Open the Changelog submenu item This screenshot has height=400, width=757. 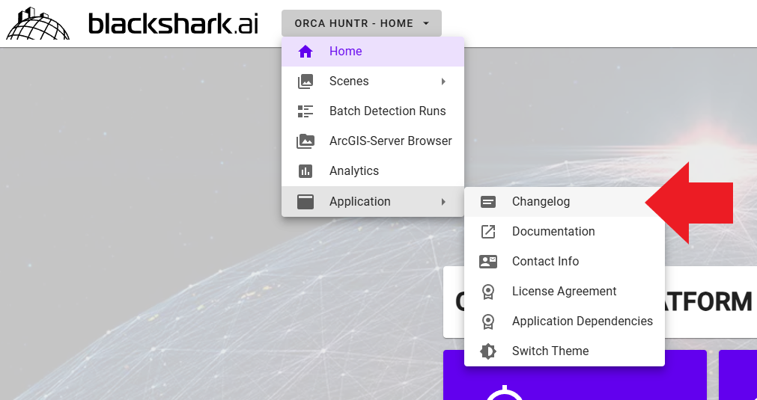pos(565,202)
